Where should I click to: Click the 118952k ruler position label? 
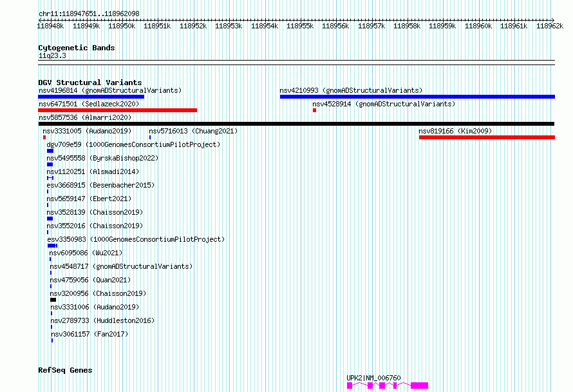coord(193,26)
